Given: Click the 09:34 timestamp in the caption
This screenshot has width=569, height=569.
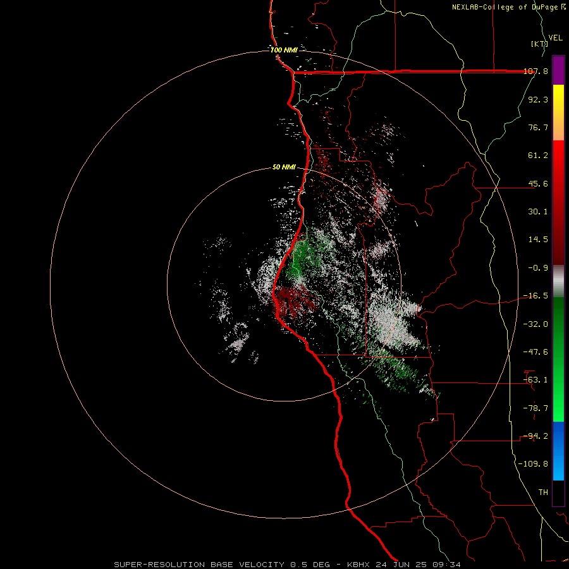Looking at the screenshot, I should 447,565.
